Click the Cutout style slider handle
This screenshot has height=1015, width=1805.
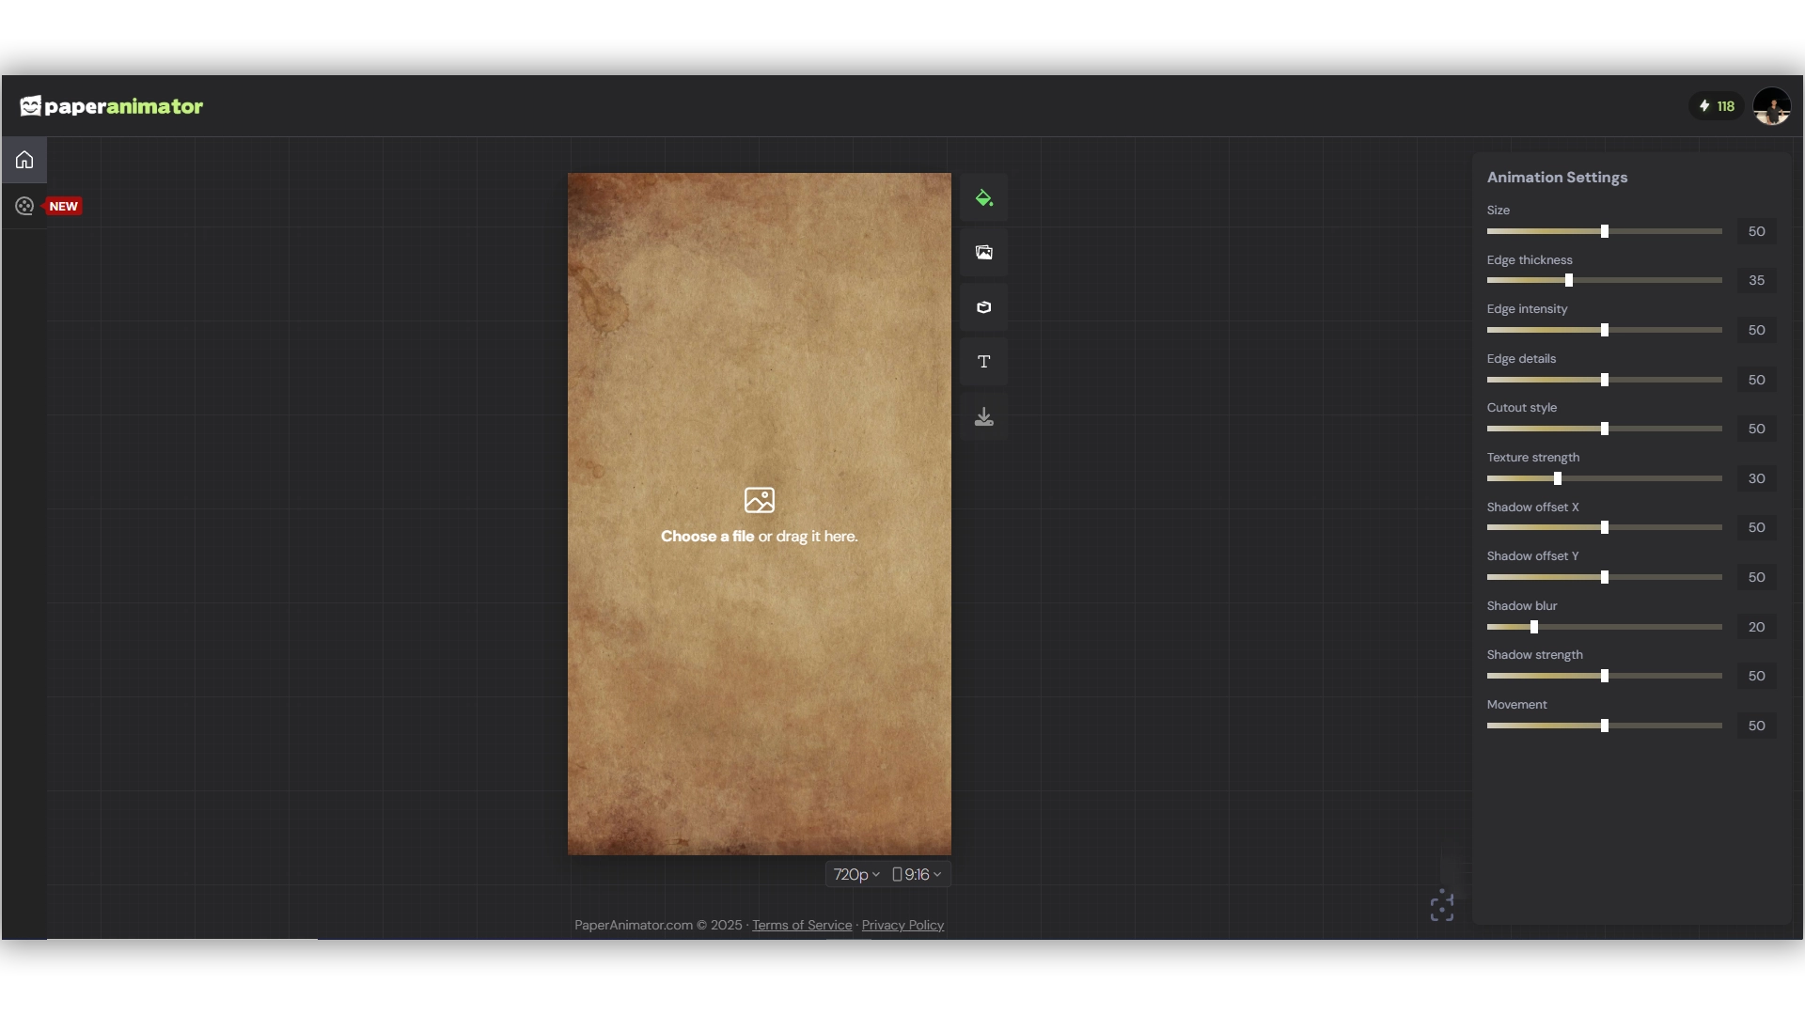pyautogui.click(x=1605, y=429)
